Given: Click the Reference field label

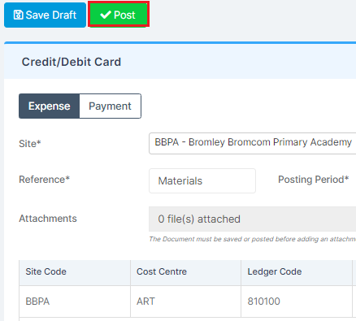Looking at the screenshot, I should coord(45,180).
